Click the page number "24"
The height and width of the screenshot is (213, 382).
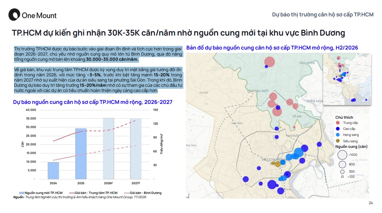(371, 203)
